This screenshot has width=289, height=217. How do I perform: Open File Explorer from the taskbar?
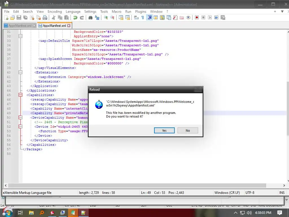click(x=31, y=213)
